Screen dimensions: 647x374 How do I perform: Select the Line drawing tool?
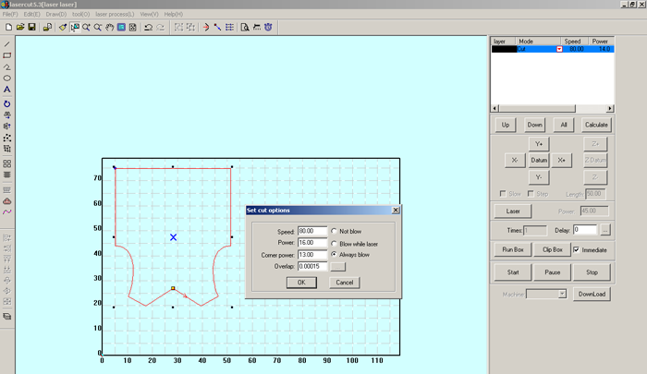(7, 44)
